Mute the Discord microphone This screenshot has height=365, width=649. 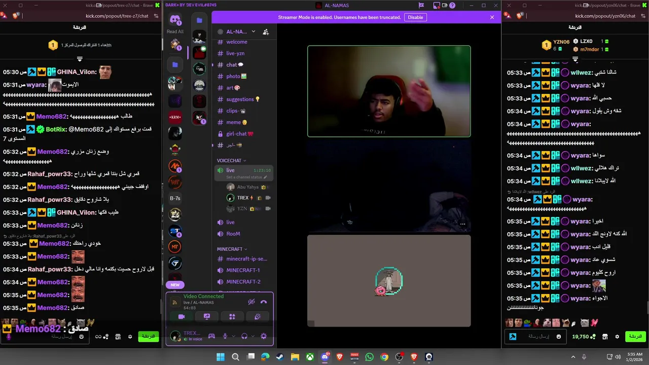(225, 336)
